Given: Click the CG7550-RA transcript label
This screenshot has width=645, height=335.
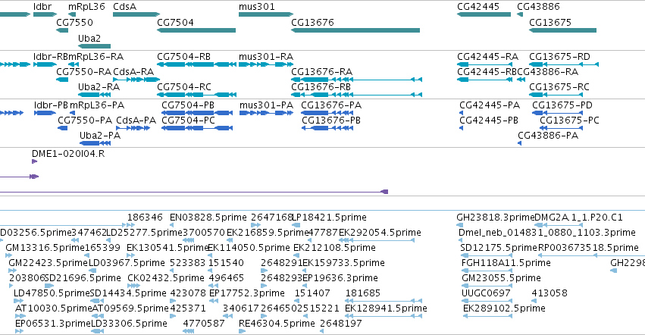Looking at the screenshot, I should coord(83,71).
